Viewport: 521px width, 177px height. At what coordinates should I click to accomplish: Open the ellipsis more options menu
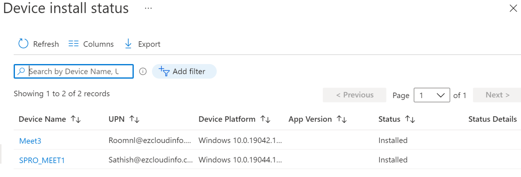tap(148, 8)
